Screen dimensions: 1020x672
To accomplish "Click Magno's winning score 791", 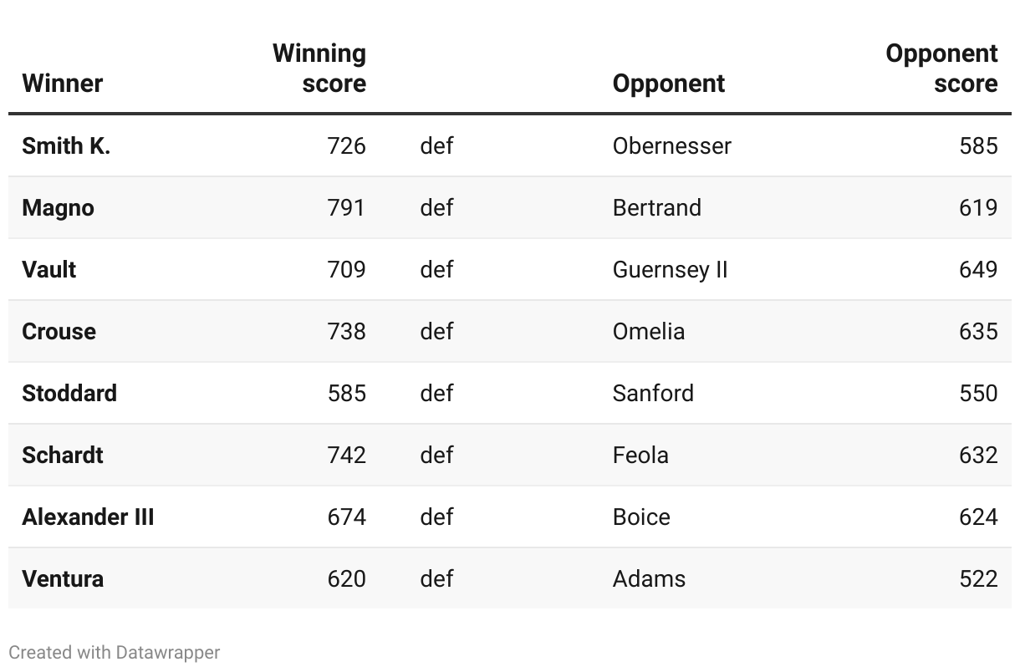I will 346,208.
